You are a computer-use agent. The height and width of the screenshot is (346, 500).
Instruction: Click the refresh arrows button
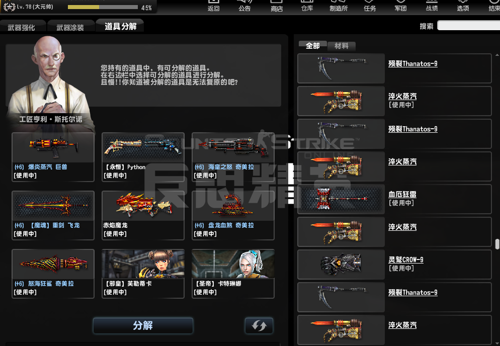click(x=259, y=325)
